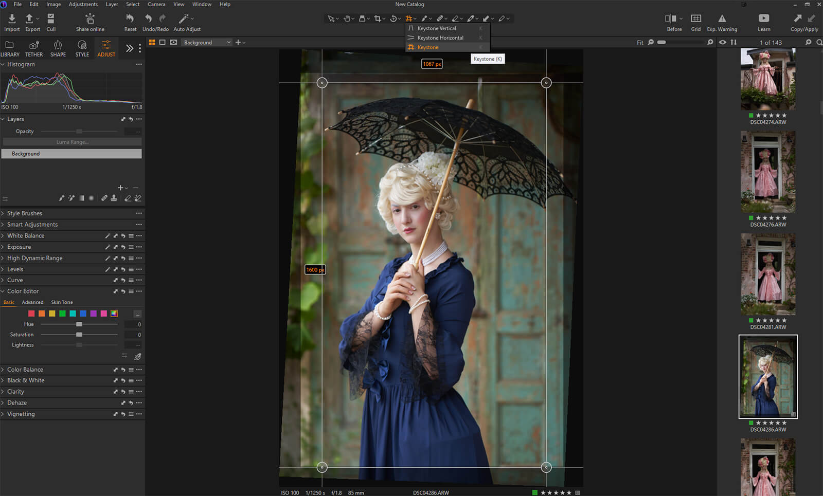
Task: Switch to the Skin Tone tab
Action: click(62, 303)
